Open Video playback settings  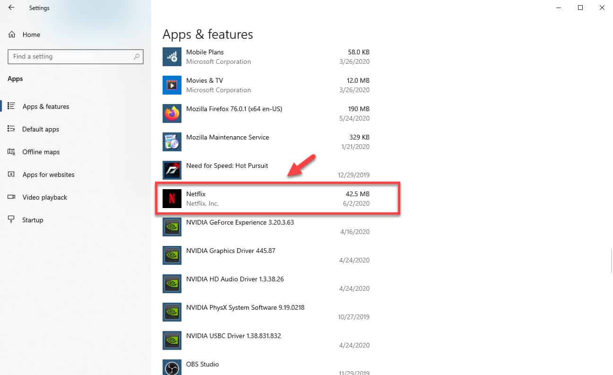point(76,197)
